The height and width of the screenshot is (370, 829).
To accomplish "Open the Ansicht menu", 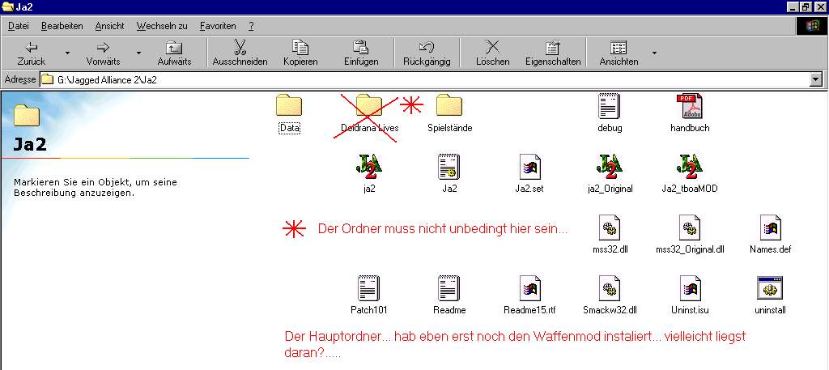I will 109,26.
